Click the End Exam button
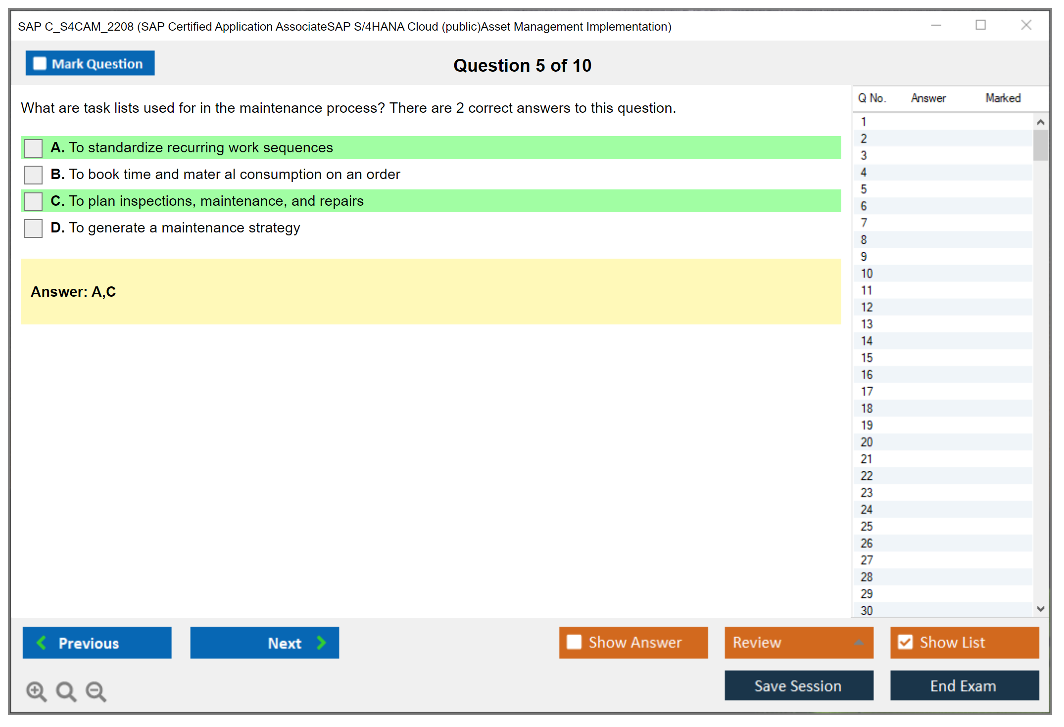This screenshot has height=727, width=1064. point(964,685)
